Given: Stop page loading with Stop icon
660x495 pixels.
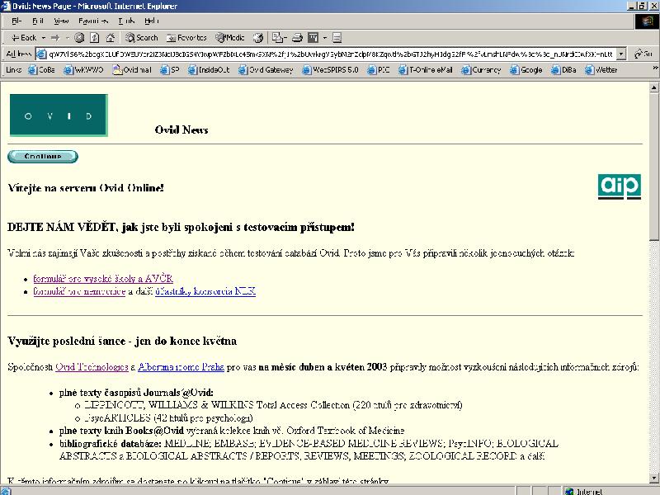Looking at the screenshot, I should pyautogui.click(x=79, y=38).
